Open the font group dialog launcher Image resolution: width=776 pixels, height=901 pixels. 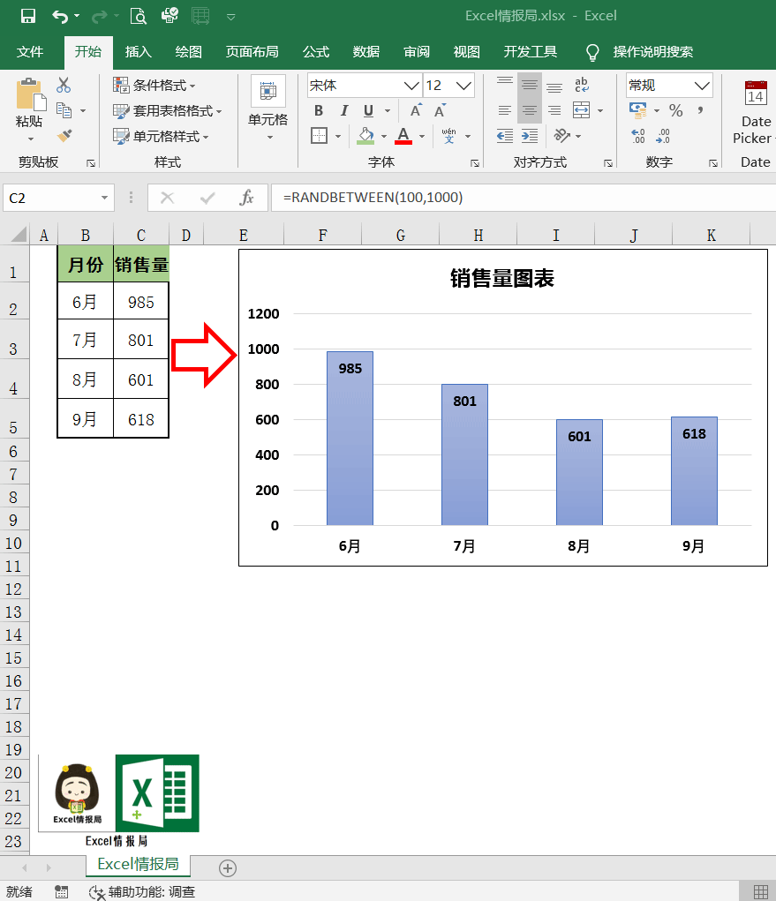pyautogui.click(x=475, y=163)
